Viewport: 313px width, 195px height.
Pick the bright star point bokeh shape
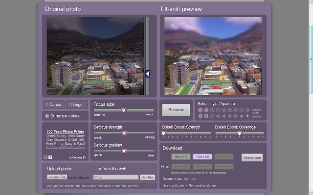click(x=247, y=116)
